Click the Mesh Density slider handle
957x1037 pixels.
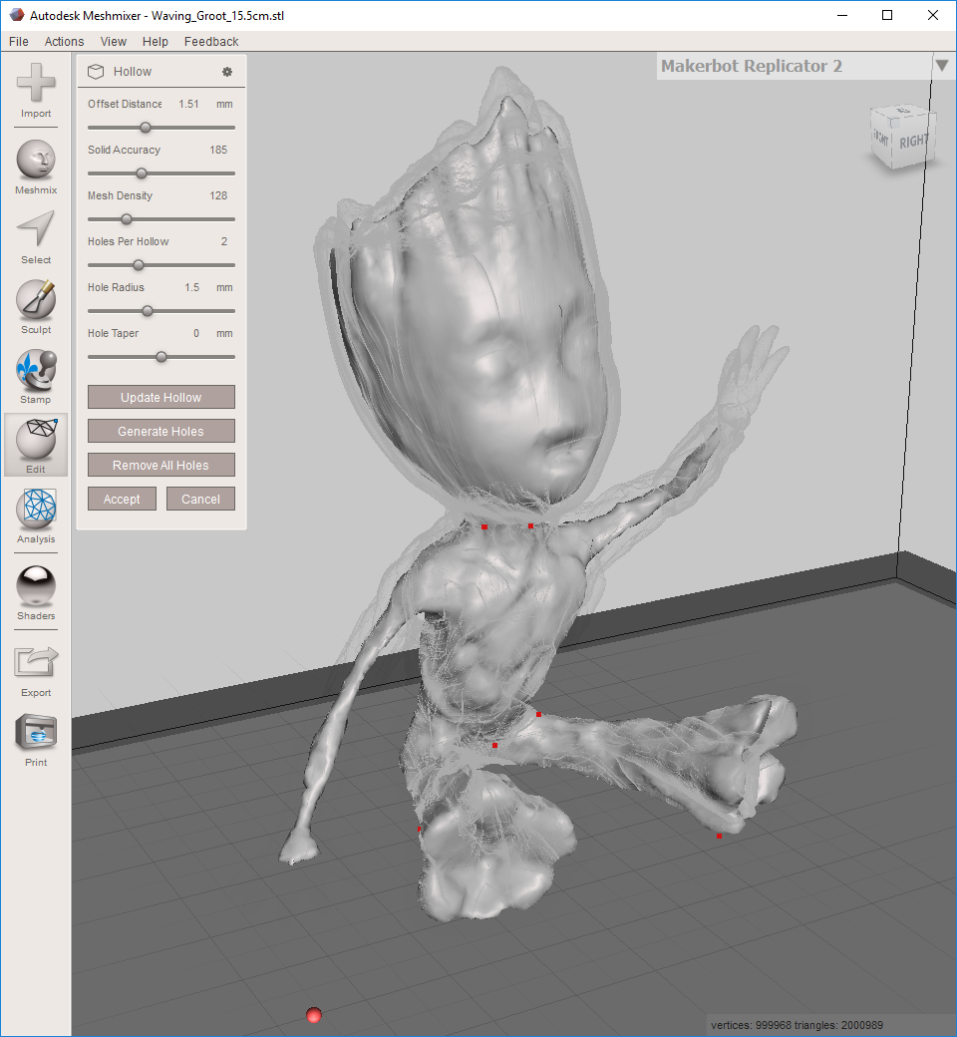[127, 219]
